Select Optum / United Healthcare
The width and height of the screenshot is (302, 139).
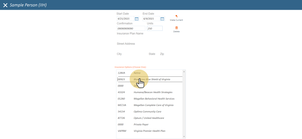click(x=149, y=118)
